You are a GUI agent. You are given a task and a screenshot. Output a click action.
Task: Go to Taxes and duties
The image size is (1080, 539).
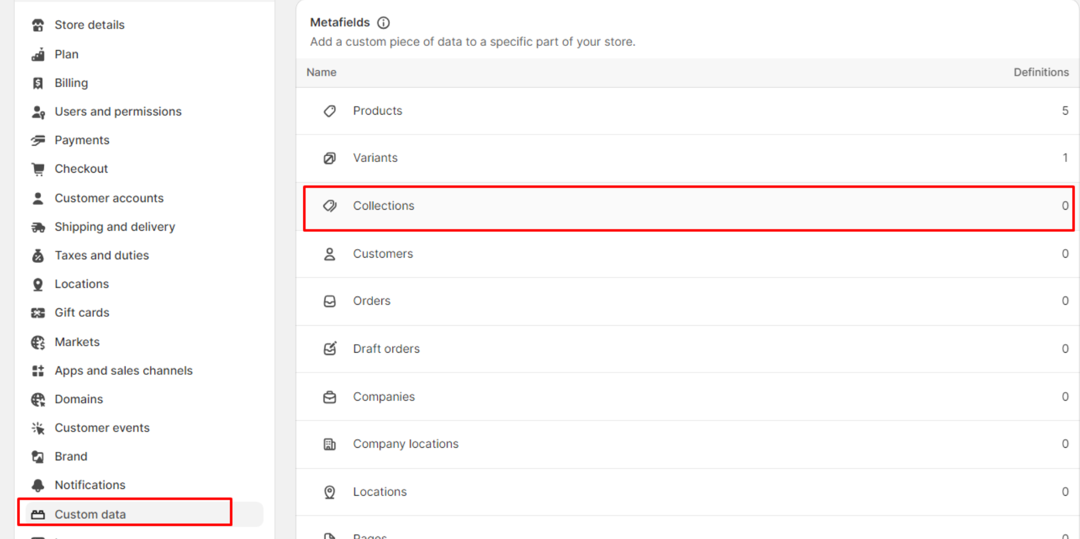pos(102,256)
